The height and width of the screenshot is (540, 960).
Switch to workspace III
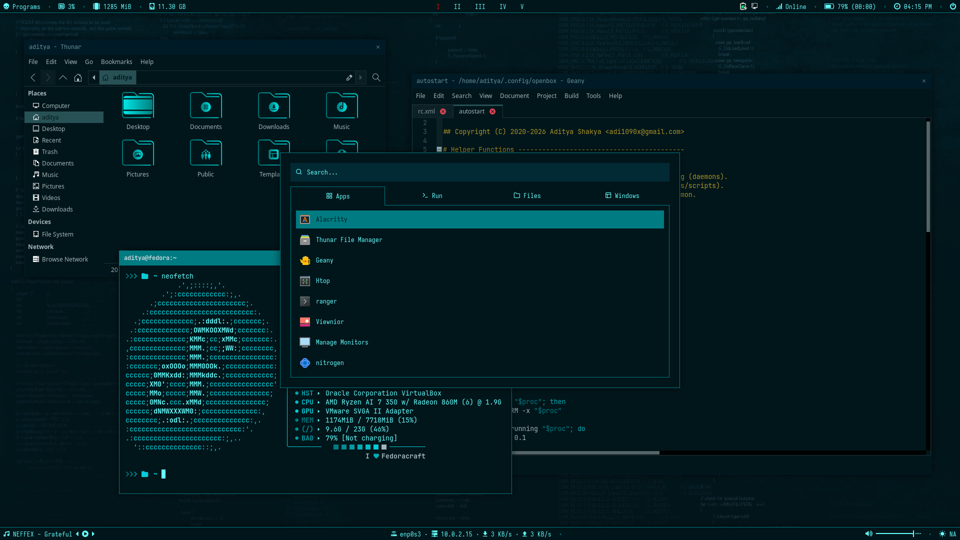pyautogui.click(x=480, y=6)
